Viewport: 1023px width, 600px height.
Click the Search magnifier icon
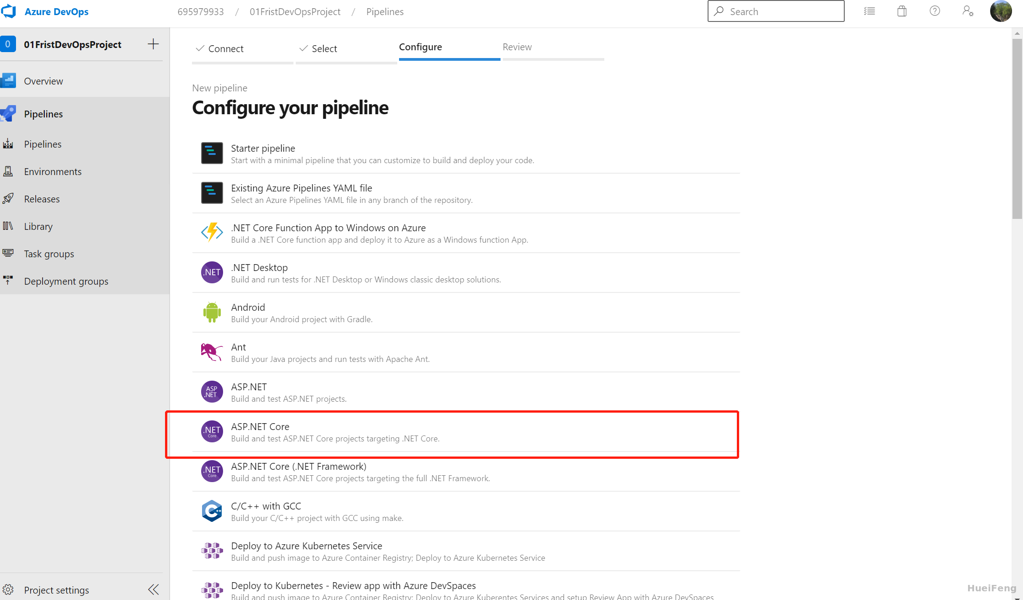(x=719, y=11)
